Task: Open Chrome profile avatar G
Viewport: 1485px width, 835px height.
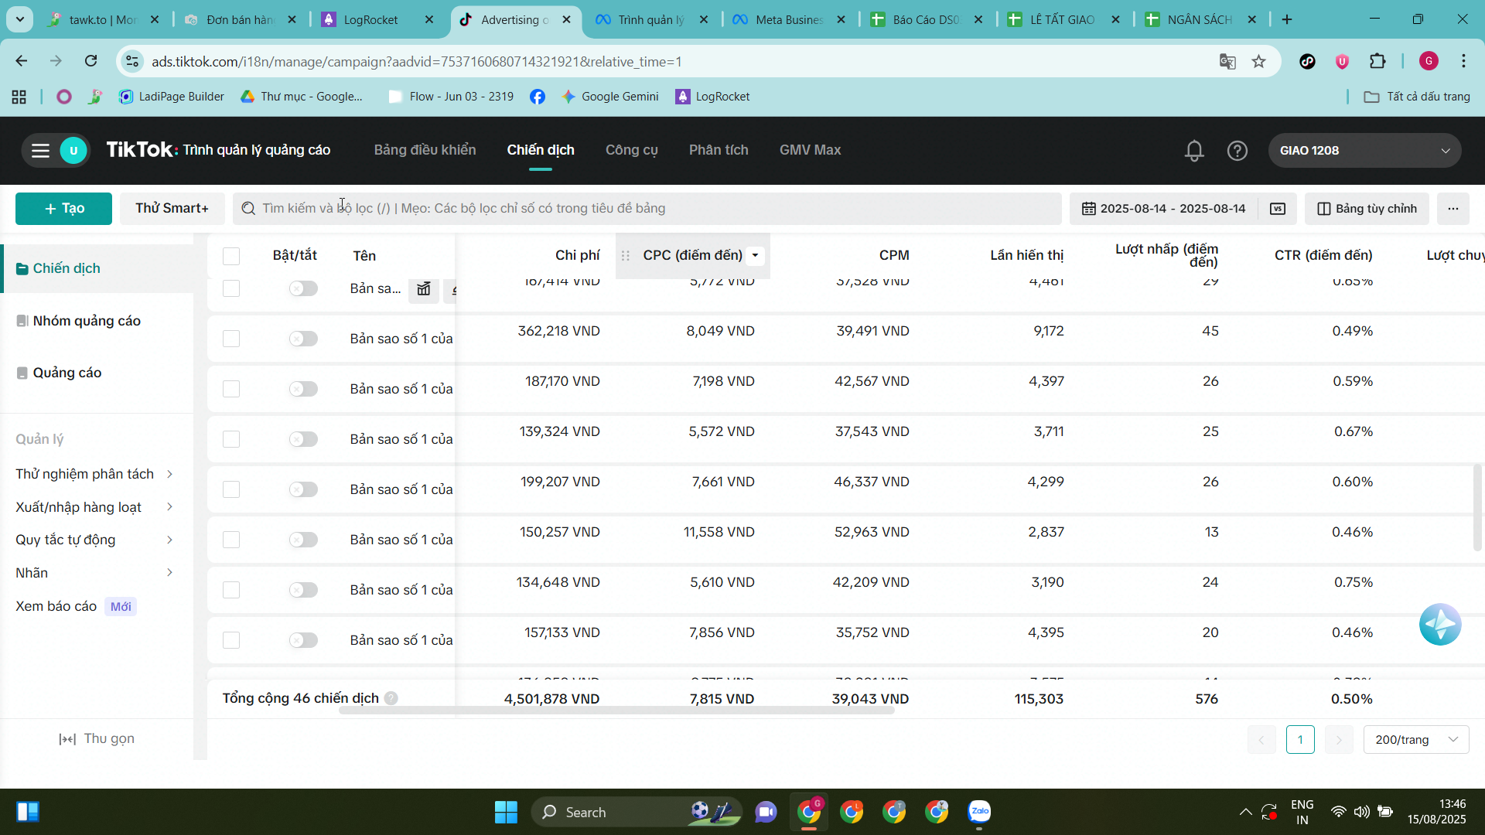Action: pyautogui.click(x=1429, y=61)
